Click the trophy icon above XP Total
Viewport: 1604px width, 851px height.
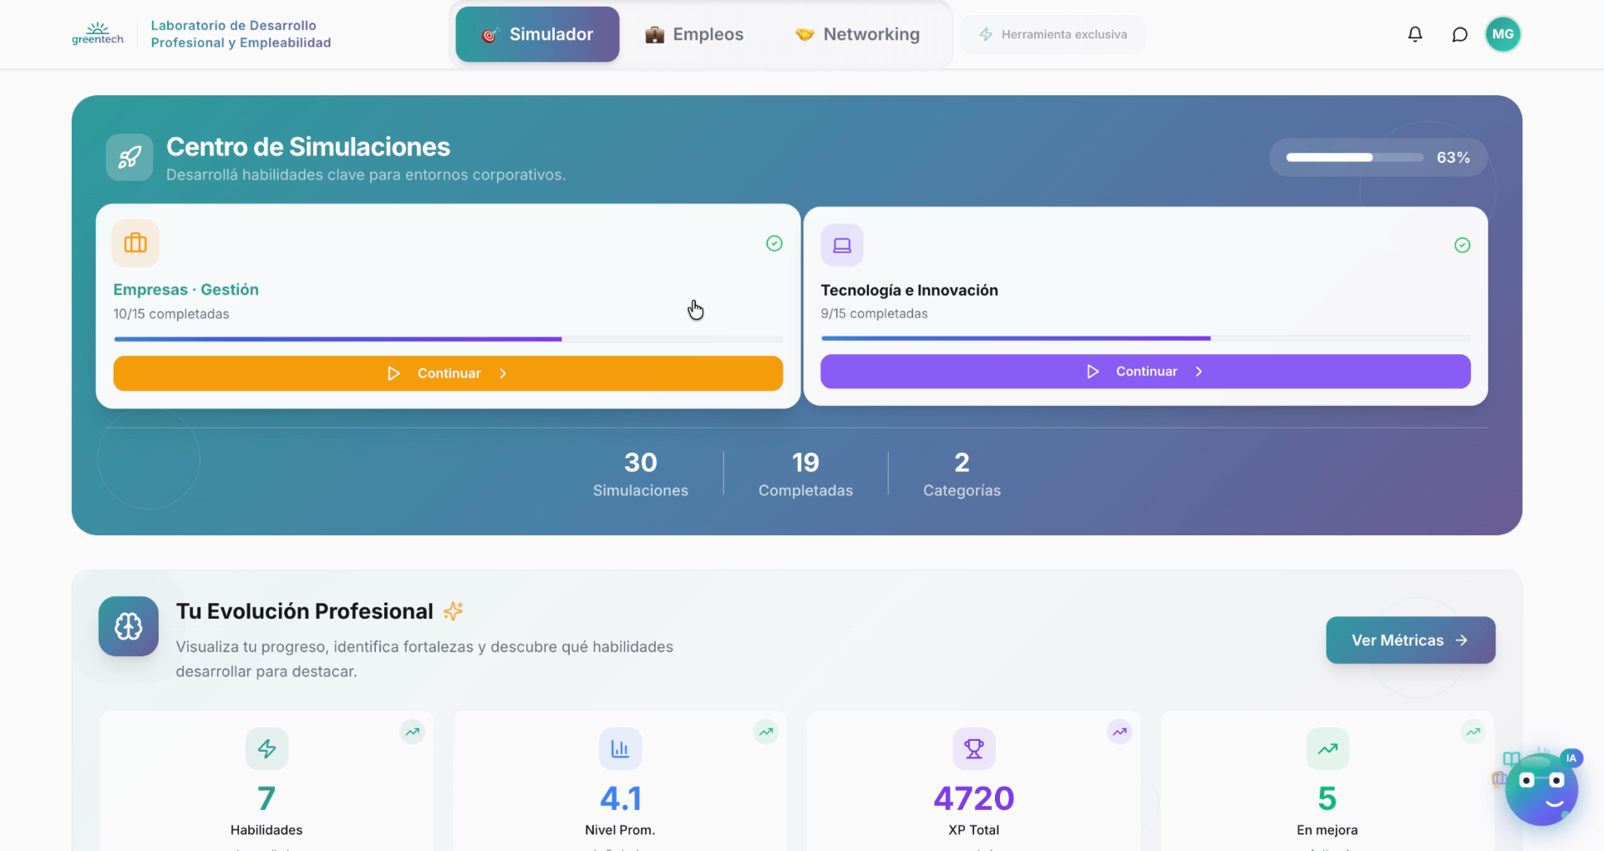pos(974,749)
